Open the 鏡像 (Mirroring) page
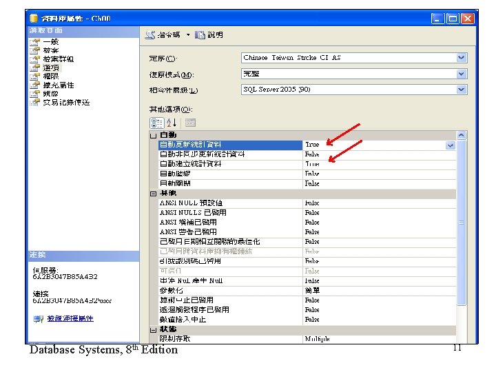Viewport: 496px width, 372px height. click(51, 94)
